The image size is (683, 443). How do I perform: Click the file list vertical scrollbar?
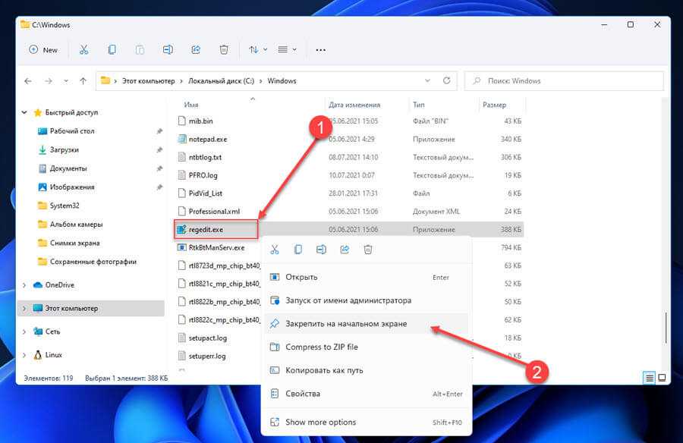coord(666,326)
